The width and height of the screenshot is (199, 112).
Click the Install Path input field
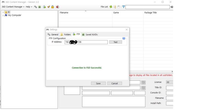coord(169,103)
